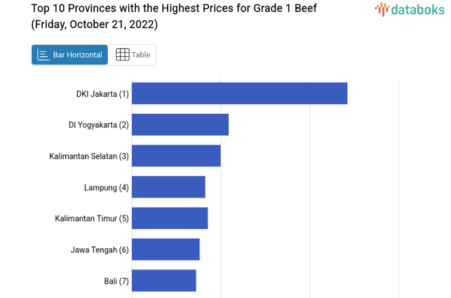Switch to the Table view

(132, 55)
